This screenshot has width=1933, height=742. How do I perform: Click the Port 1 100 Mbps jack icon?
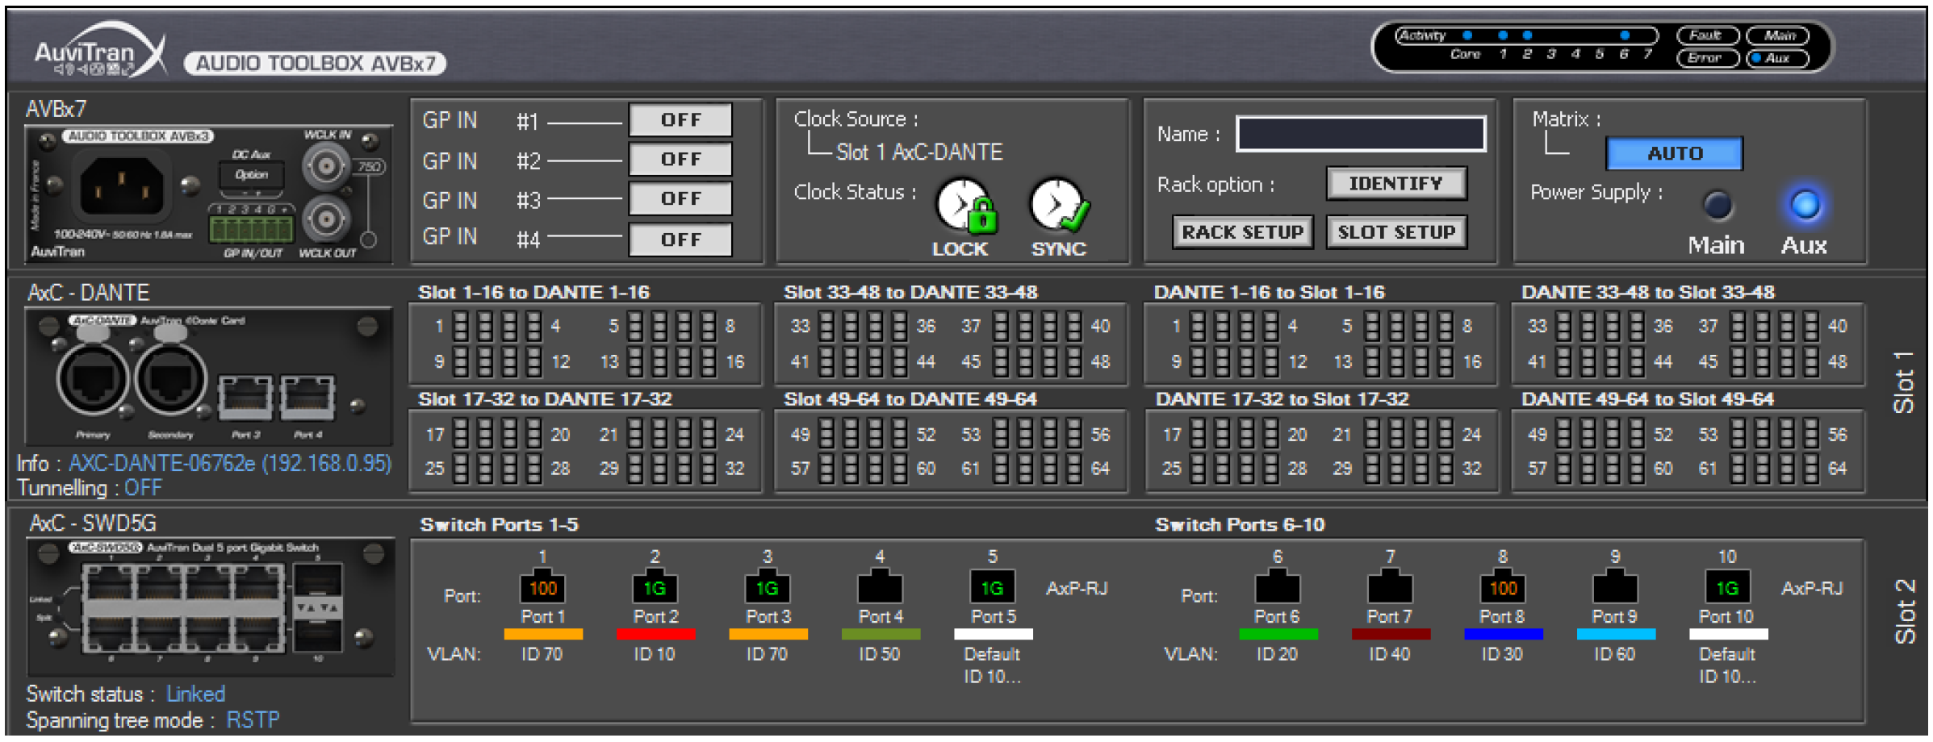click(x=542, y=586)
